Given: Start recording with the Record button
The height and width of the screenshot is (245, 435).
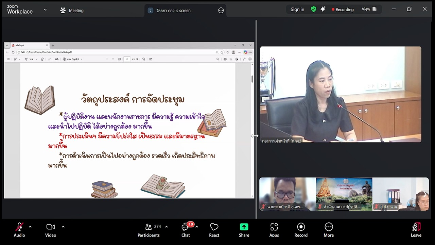Looking at the screenshot, I should (301, 230).
